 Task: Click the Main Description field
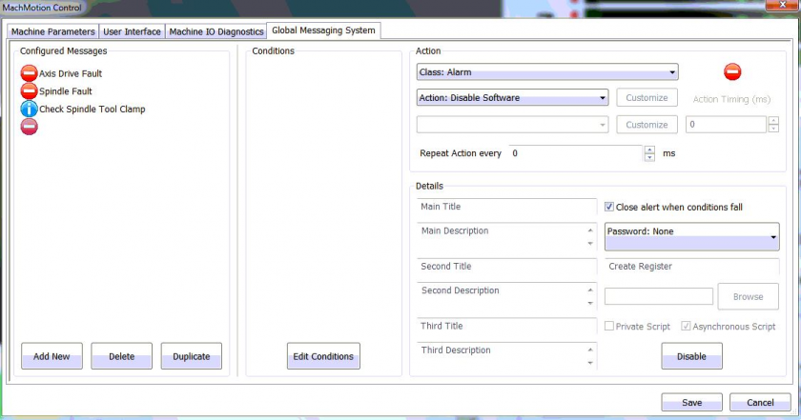click(506, 237)
